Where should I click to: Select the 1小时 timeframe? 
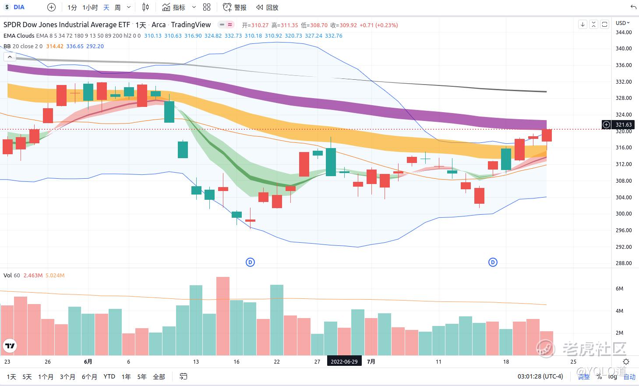pyautogui.click(x=90, y=7)
